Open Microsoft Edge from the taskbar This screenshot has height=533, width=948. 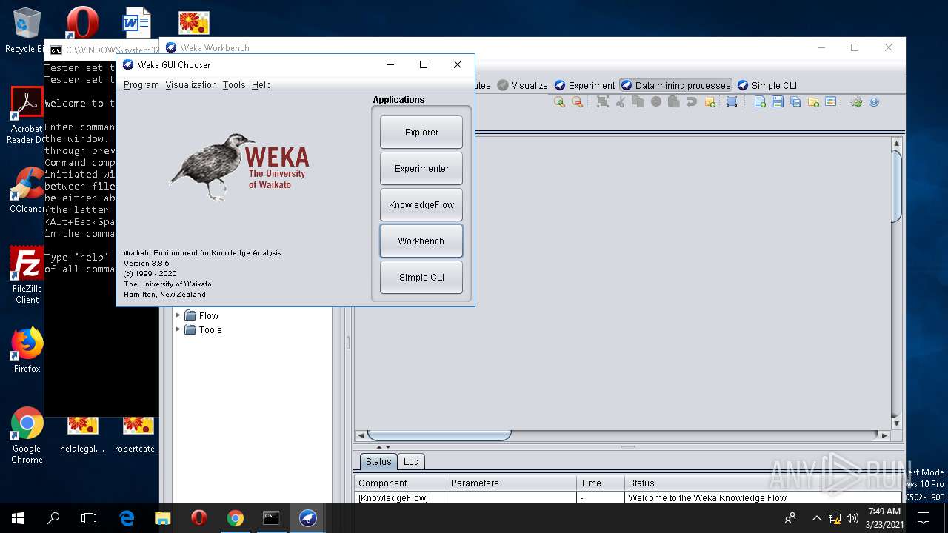pyautogui.click(x=127, y=518)
